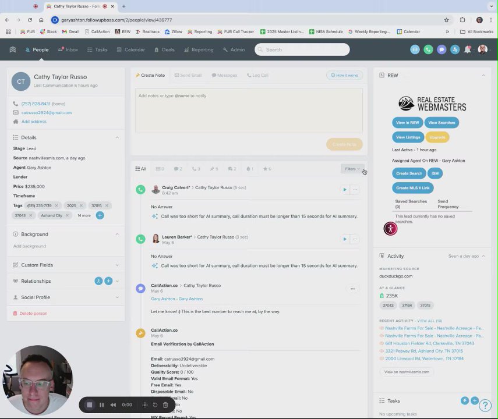Click Add address link
The width and height of the screenshot is (498, 419).
tap(34, 122)
